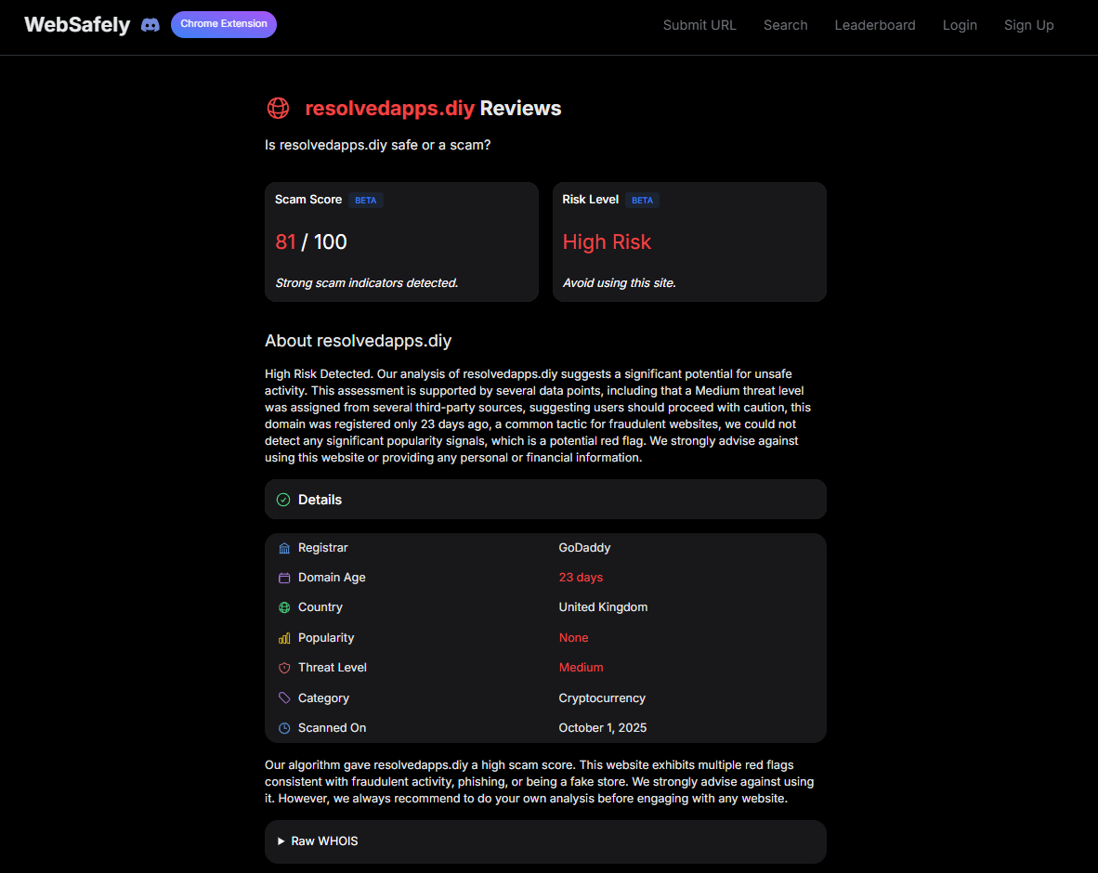Click the clock icon for Scanned On
Viewport: 1098px width, 873px height.
283,728
